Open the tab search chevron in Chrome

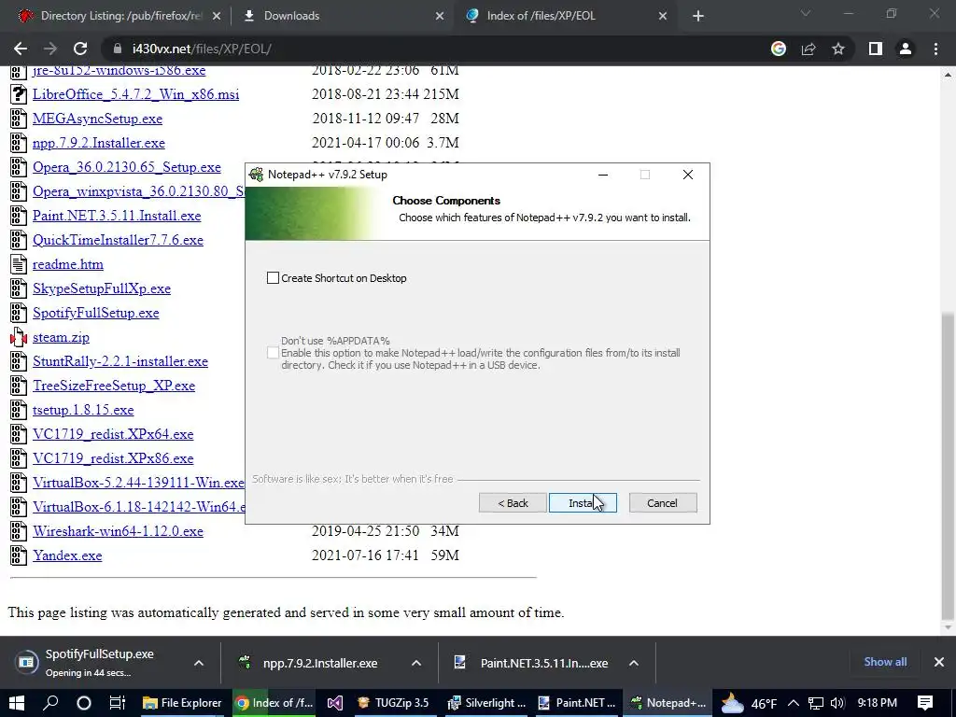pos(806,13)
